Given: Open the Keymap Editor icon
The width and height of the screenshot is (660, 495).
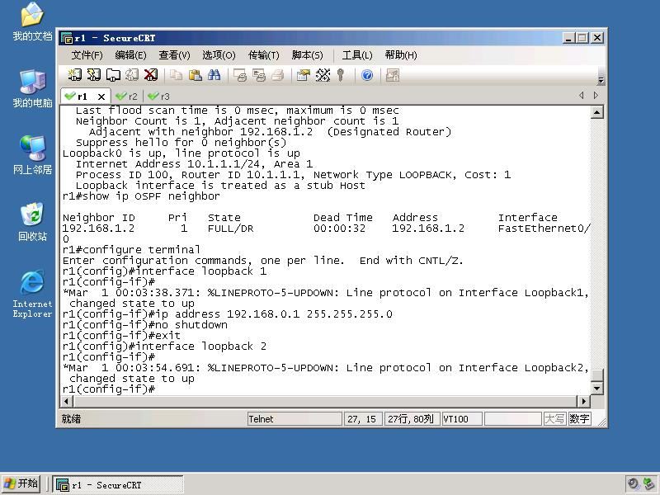Looking at the screenshot, I should coord(323,75).
